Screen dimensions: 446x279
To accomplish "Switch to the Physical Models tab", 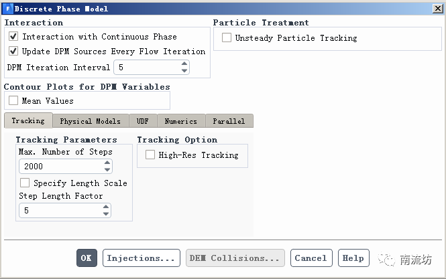I will (90, 121).
